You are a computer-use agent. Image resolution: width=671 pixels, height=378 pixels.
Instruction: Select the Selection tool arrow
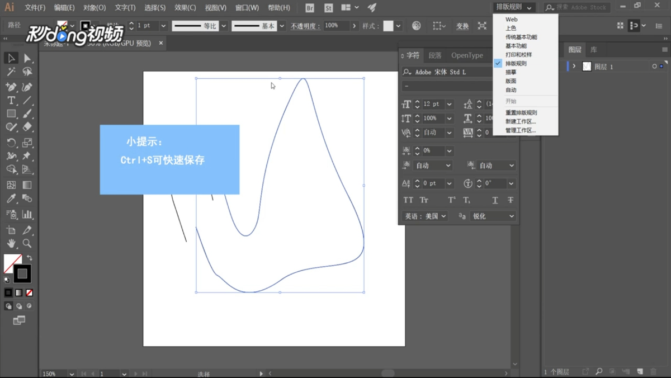11,58
